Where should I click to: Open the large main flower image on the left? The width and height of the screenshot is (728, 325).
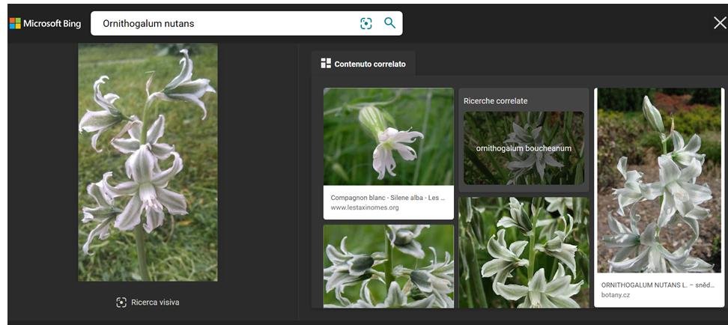point(148,162)
